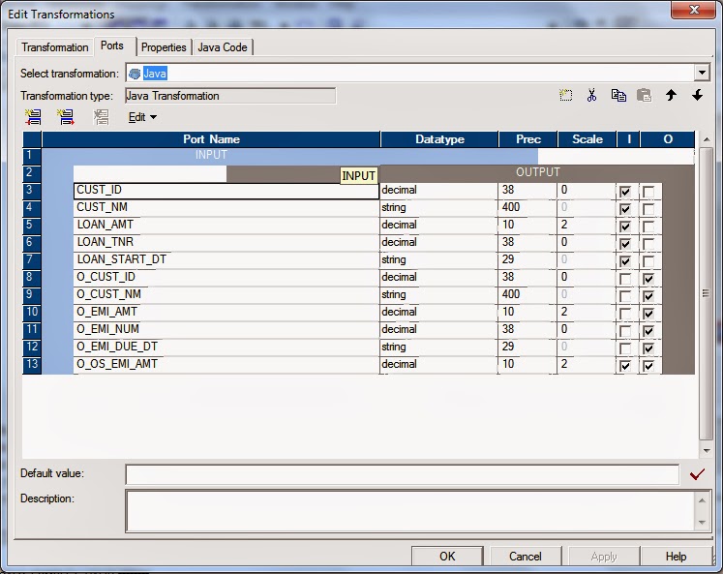
Task: Toggle input checkbox for O_OS_EMI_AMT
Action: point(625,366)
